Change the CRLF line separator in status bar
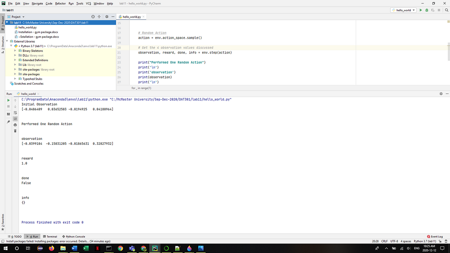Viewport: 450px width, 253px height. 385,241
